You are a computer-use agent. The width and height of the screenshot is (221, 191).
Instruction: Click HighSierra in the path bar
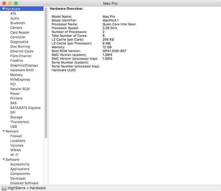coord(16,188)
